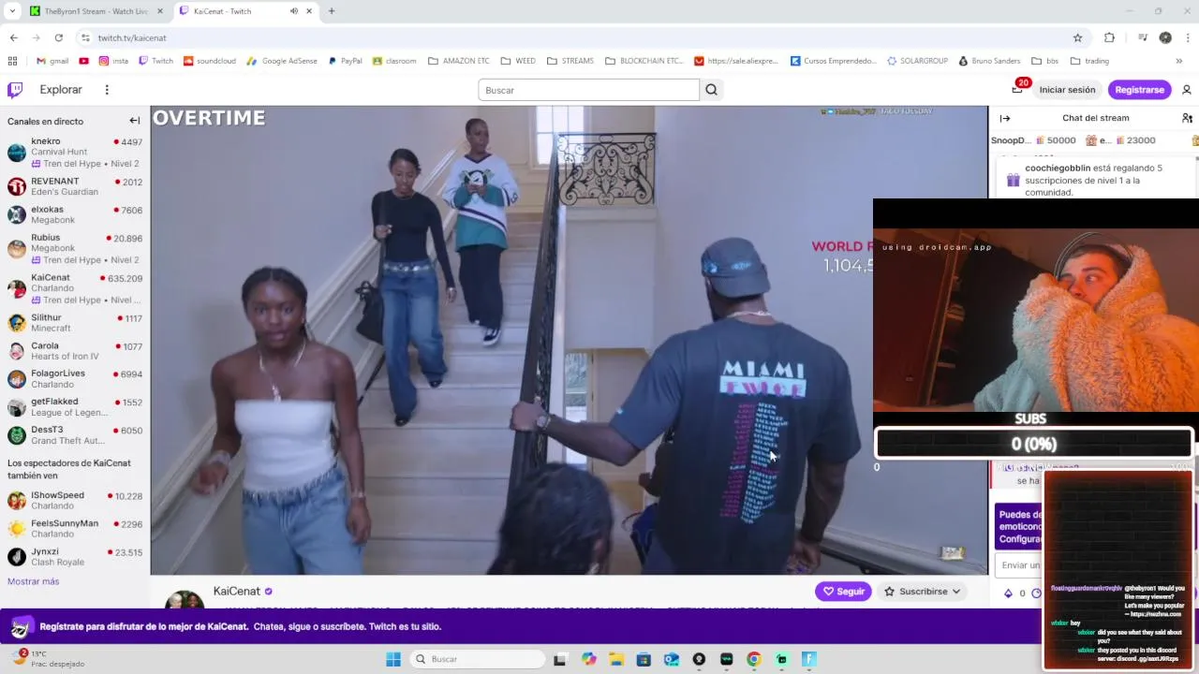Click the Windows taskbar Buscar box
1199x674 pixels.
click(x=478, y=659)
